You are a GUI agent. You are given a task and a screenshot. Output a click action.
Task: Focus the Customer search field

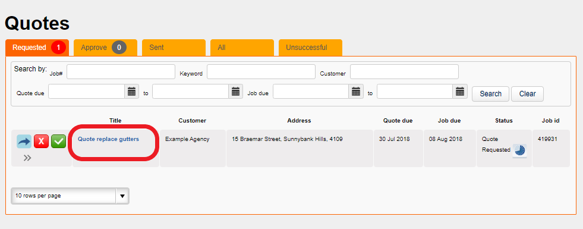[404, 72]
